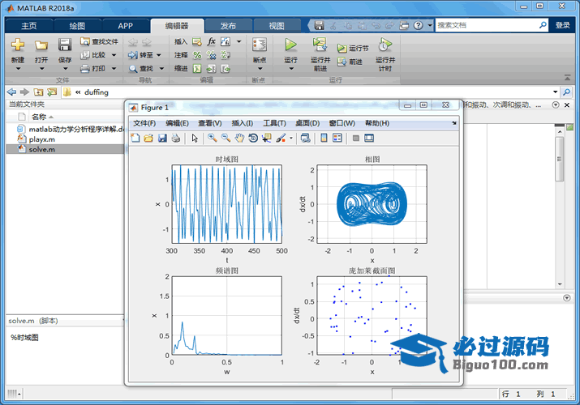Click Hide Plot Tools icon in Figure 1

pyautogui.click(x=356, y=138)
